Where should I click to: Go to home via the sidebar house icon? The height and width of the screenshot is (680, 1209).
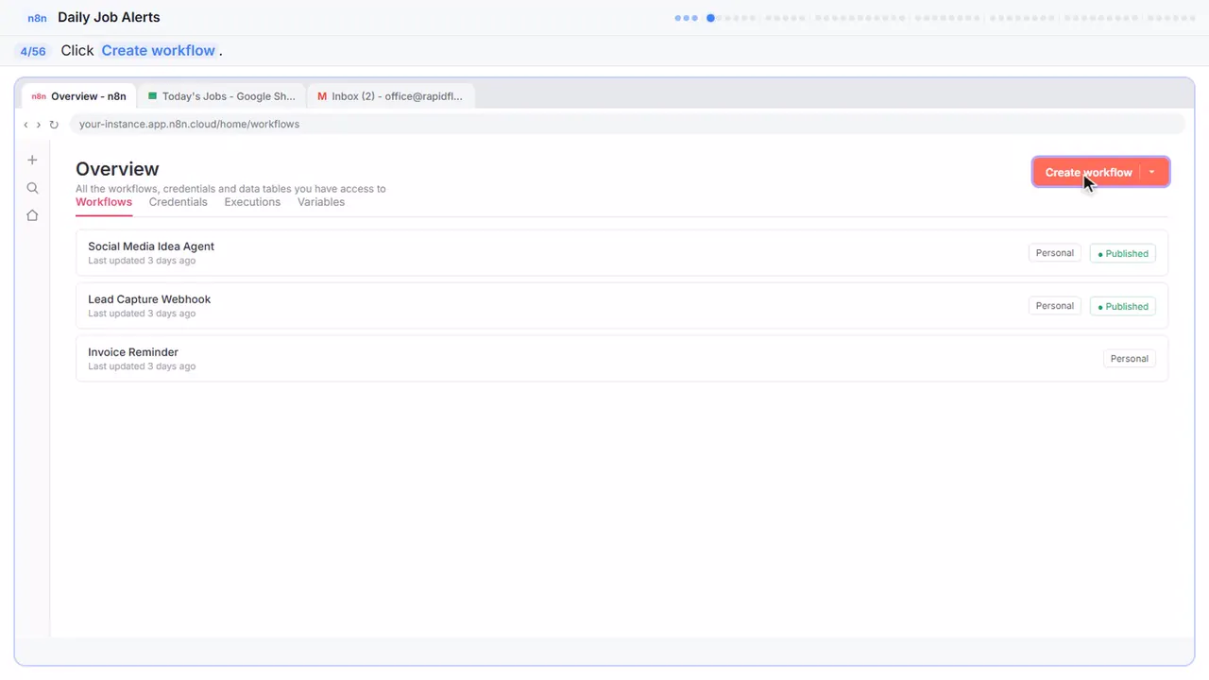[x=32, y=215]
